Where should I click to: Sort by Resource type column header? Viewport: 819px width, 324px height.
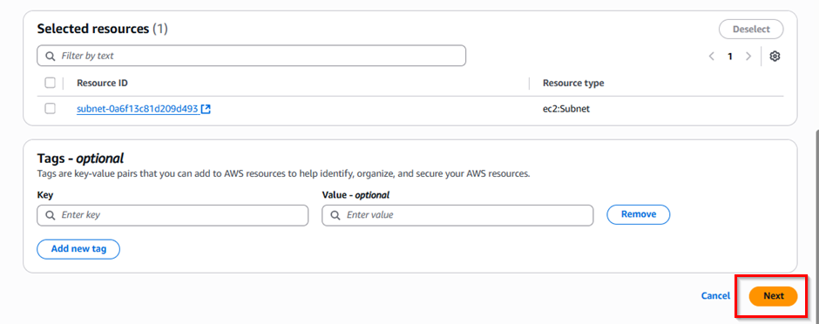click(x=573, y=83)
